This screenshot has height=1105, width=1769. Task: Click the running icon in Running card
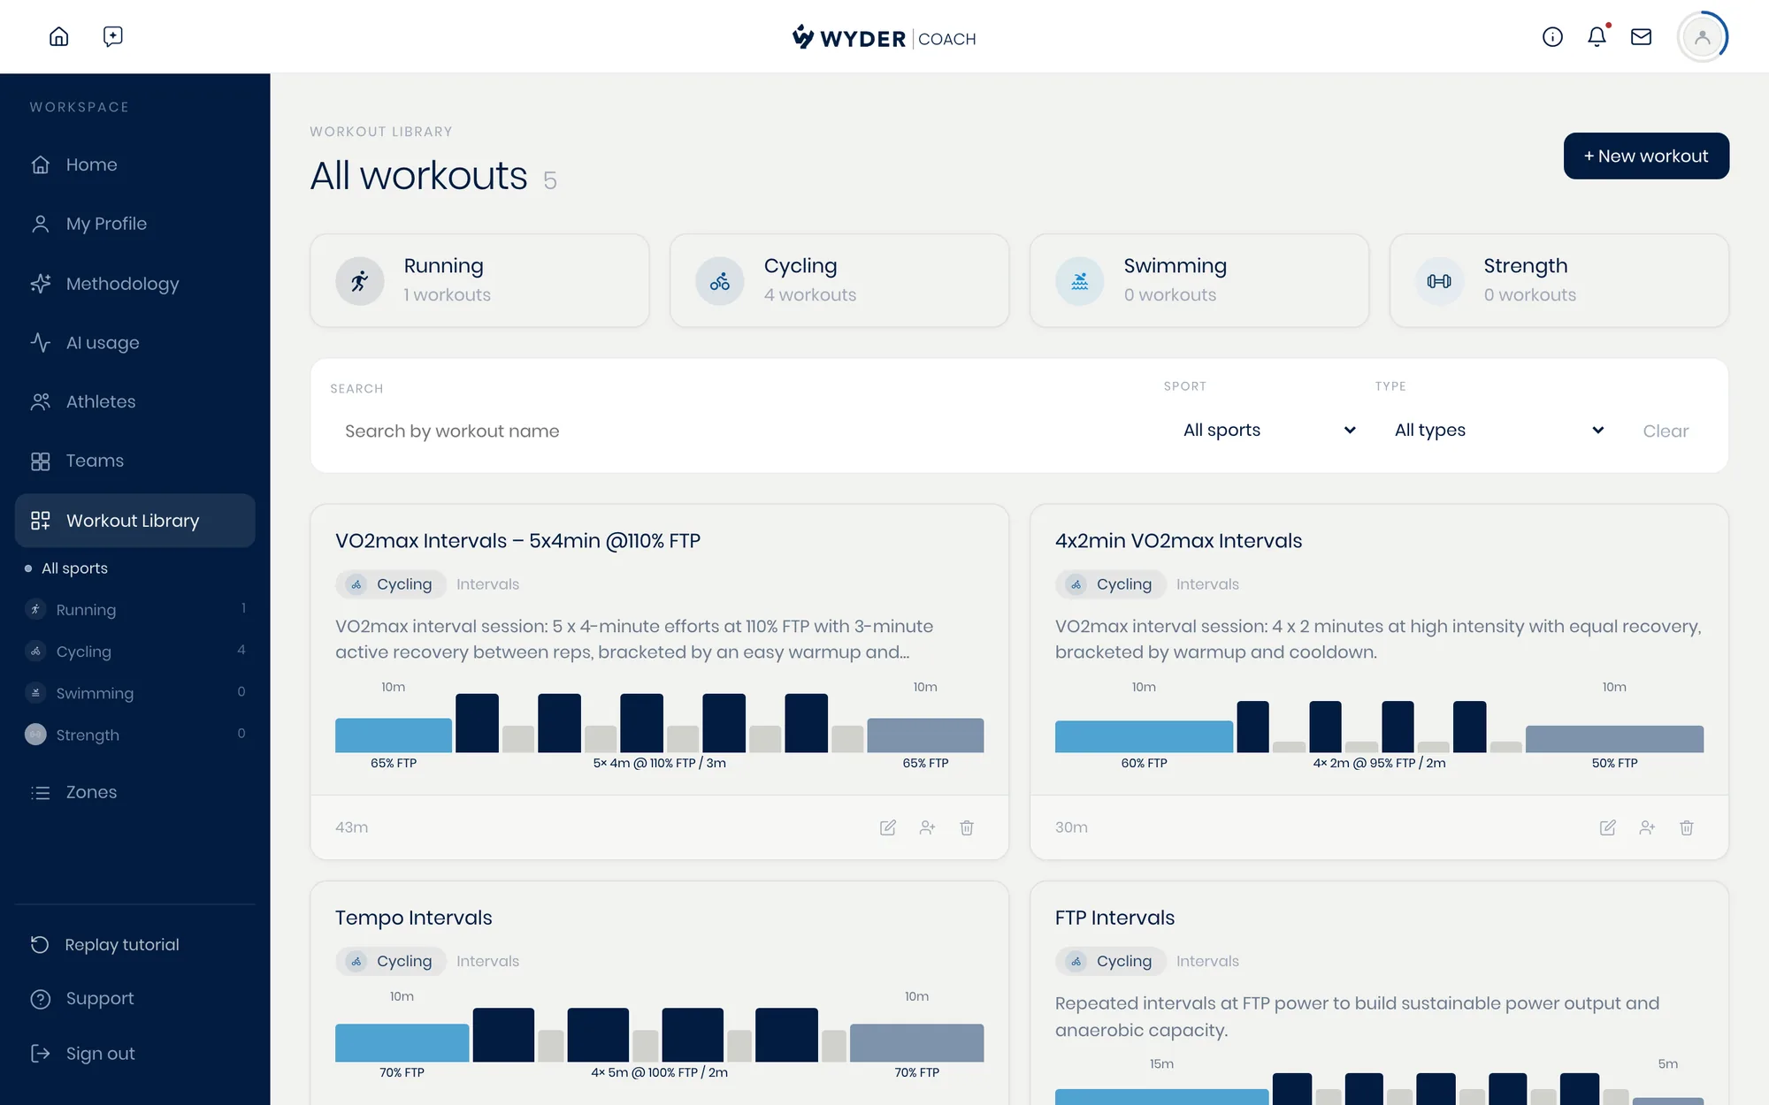coord(359,281)
